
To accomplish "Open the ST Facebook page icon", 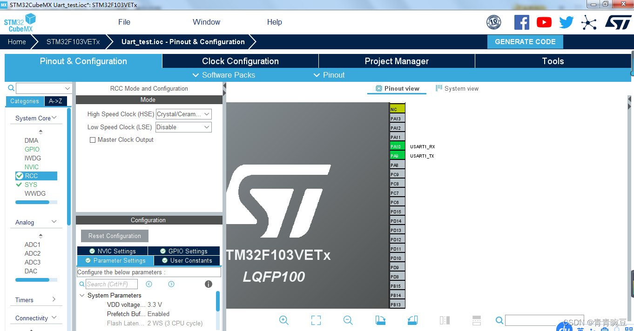I will pos(521,22).
